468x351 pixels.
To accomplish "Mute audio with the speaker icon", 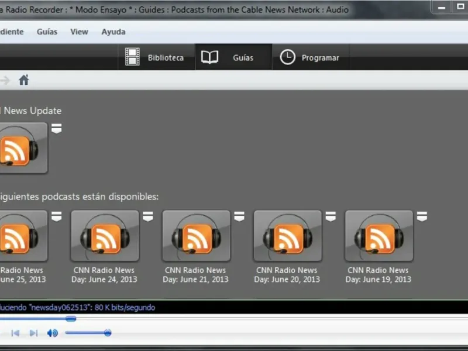I will (53, 333).
